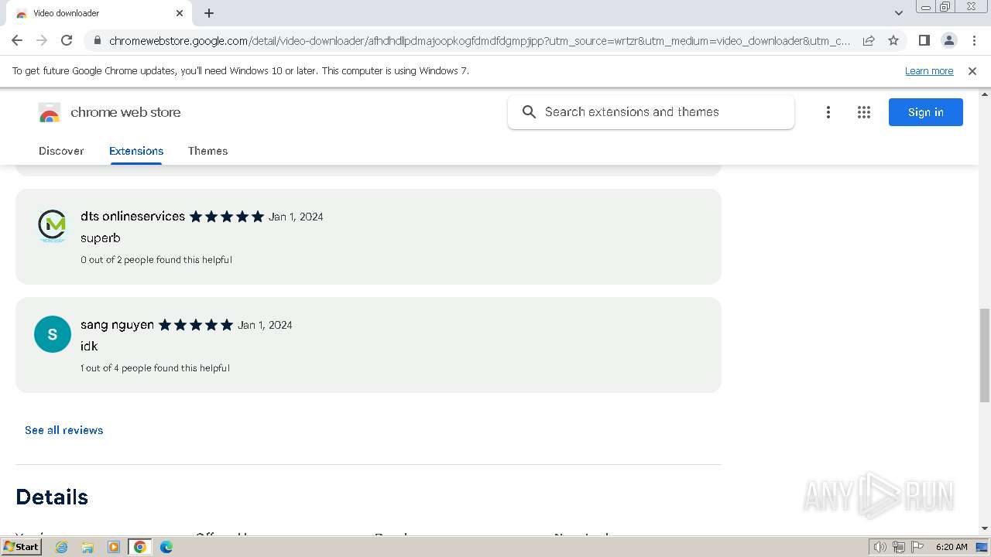991x557 pixels.
Task: Close the Video downloader tab
Action: 180,13
